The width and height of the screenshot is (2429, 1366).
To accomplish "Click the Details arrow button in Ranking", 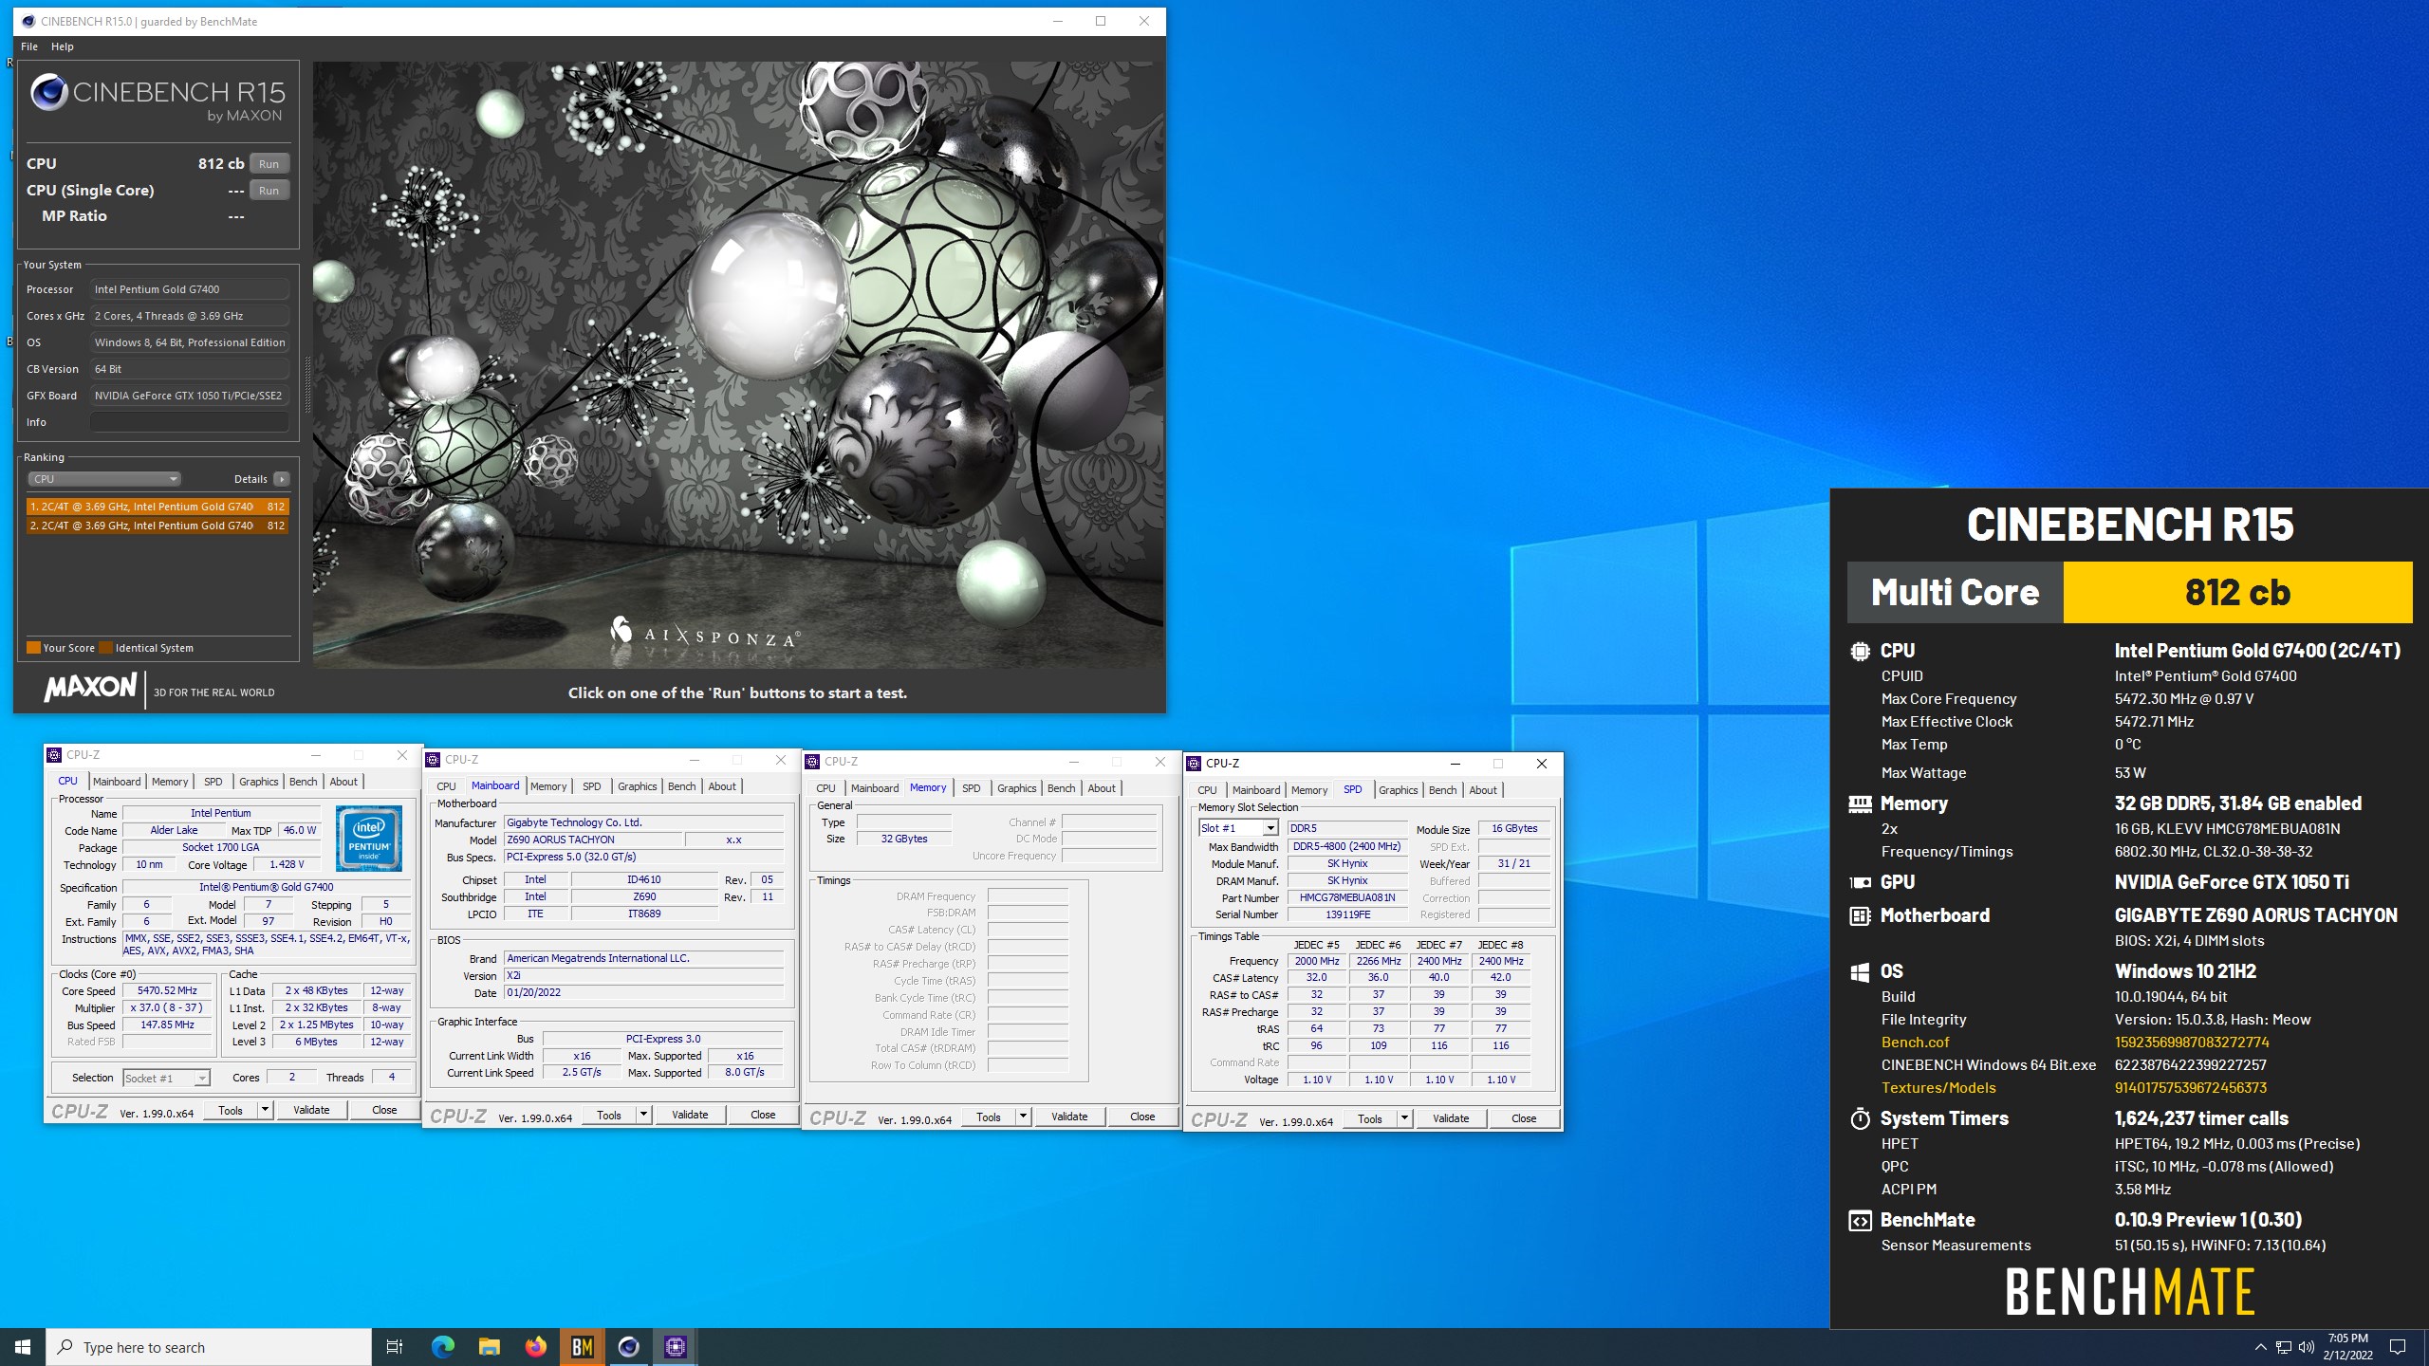I will click(282, 479).
